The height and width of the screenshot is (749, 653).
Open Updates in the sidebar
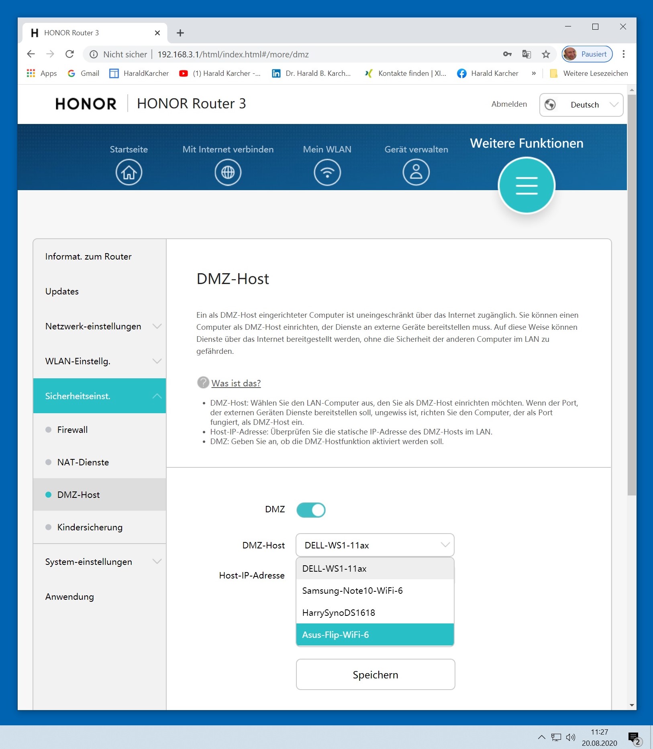[x=100, y=291]
